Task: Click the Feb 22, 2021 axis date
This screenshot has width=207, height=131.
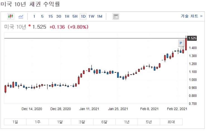Action: coord(177,109)
